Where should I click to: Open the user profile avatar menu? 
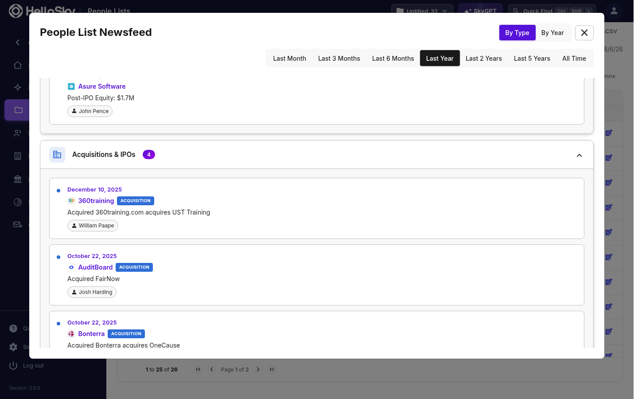tap(614, 11)
